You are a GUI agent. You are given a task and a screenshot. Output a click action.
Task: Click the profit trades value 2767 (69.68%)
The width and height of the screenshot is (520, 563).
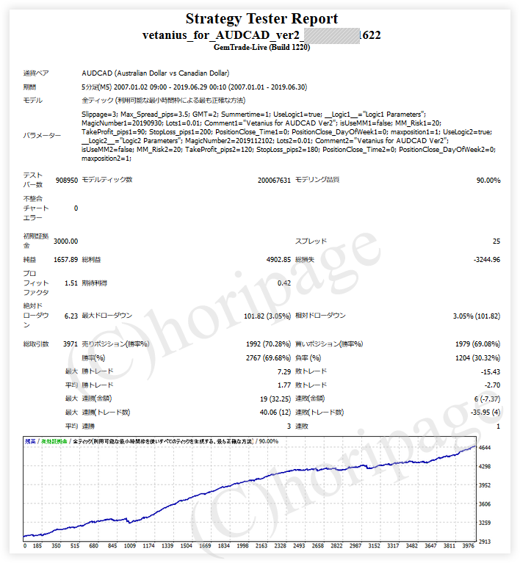click(x=268, y=358)
